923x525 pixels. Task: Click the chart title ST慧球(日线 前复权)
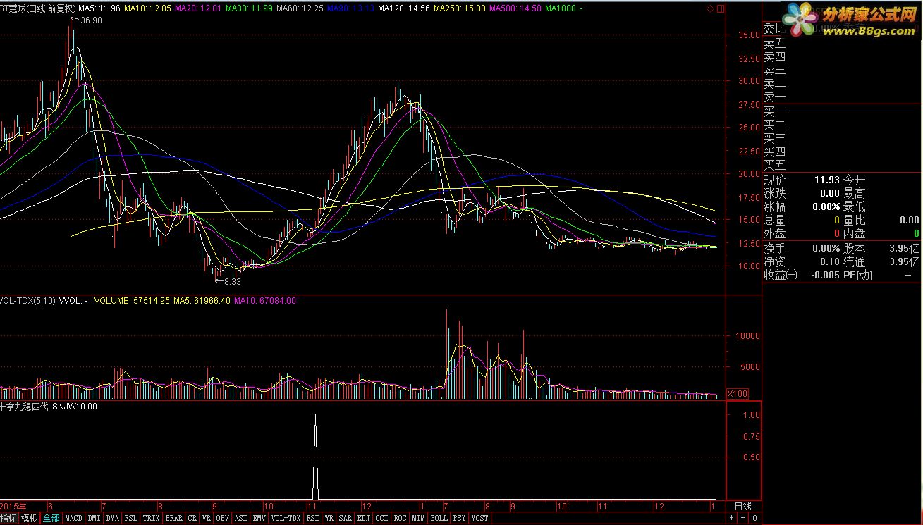click(37, 8)
